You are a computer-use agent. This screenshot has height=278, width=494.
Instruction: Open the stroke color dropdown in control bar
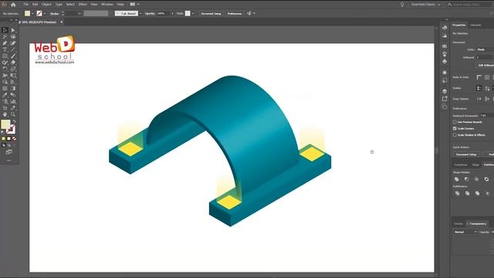(x=45, y=14)
